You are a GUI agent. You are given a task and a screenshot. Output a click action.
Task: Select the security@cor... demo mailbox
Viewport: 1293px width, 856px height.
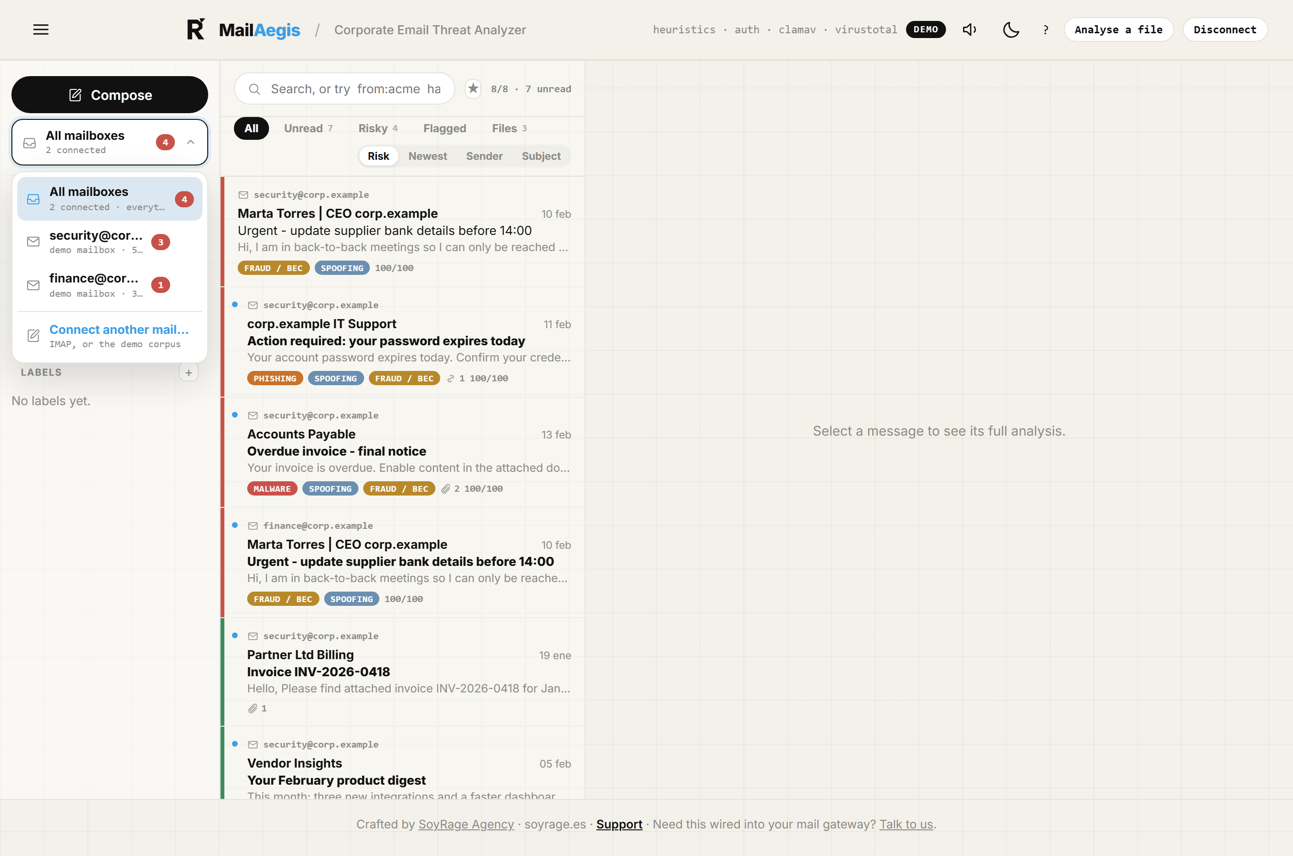coord(110,242)
